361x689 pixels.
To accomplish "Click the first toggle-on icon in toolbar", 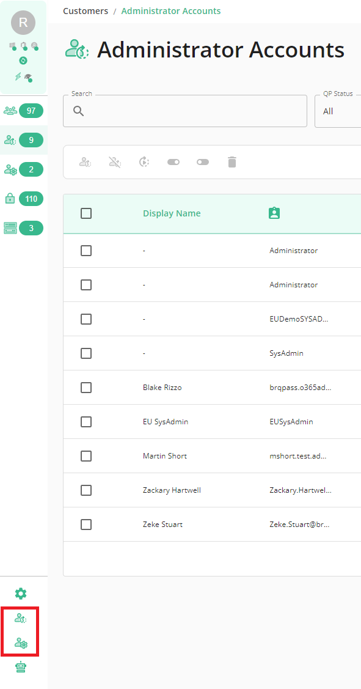I will [173, 162].
